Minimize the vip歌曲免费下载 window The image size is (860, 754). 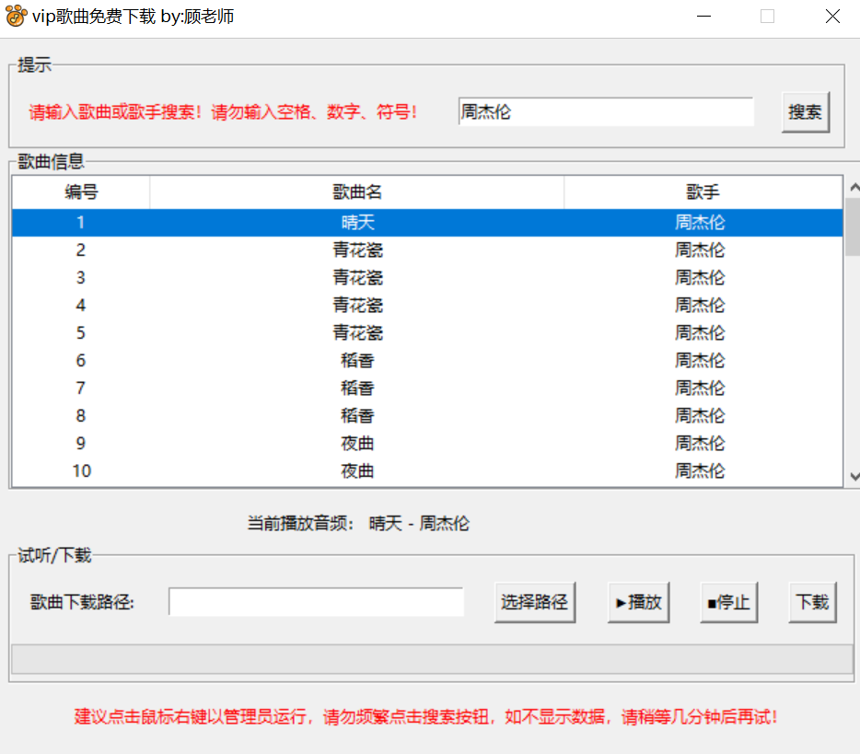703,17
